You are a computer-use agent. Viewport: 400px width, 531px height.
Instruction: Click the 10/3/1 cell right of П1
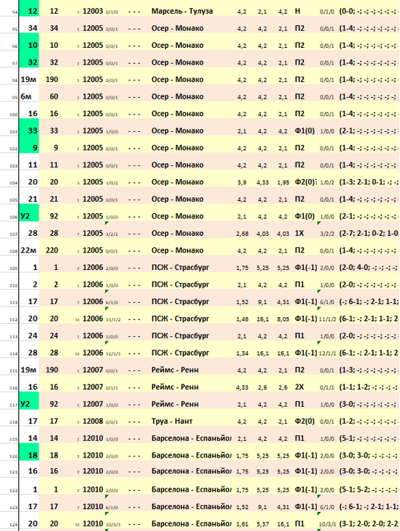point(327,524)
